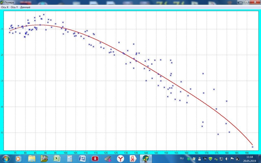
Task: Switch to Microsoft Word in taskbar
Action: click(x=82, y=159)
